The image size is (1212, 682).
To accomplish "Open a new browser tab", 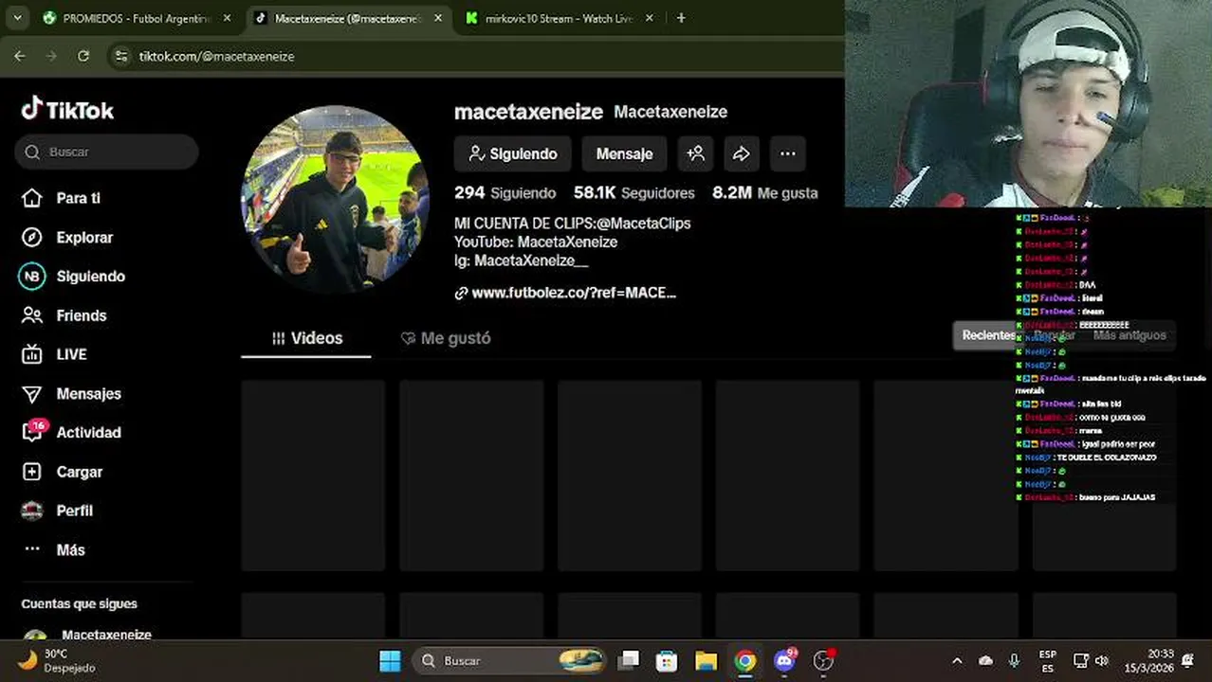I will 681,18.
